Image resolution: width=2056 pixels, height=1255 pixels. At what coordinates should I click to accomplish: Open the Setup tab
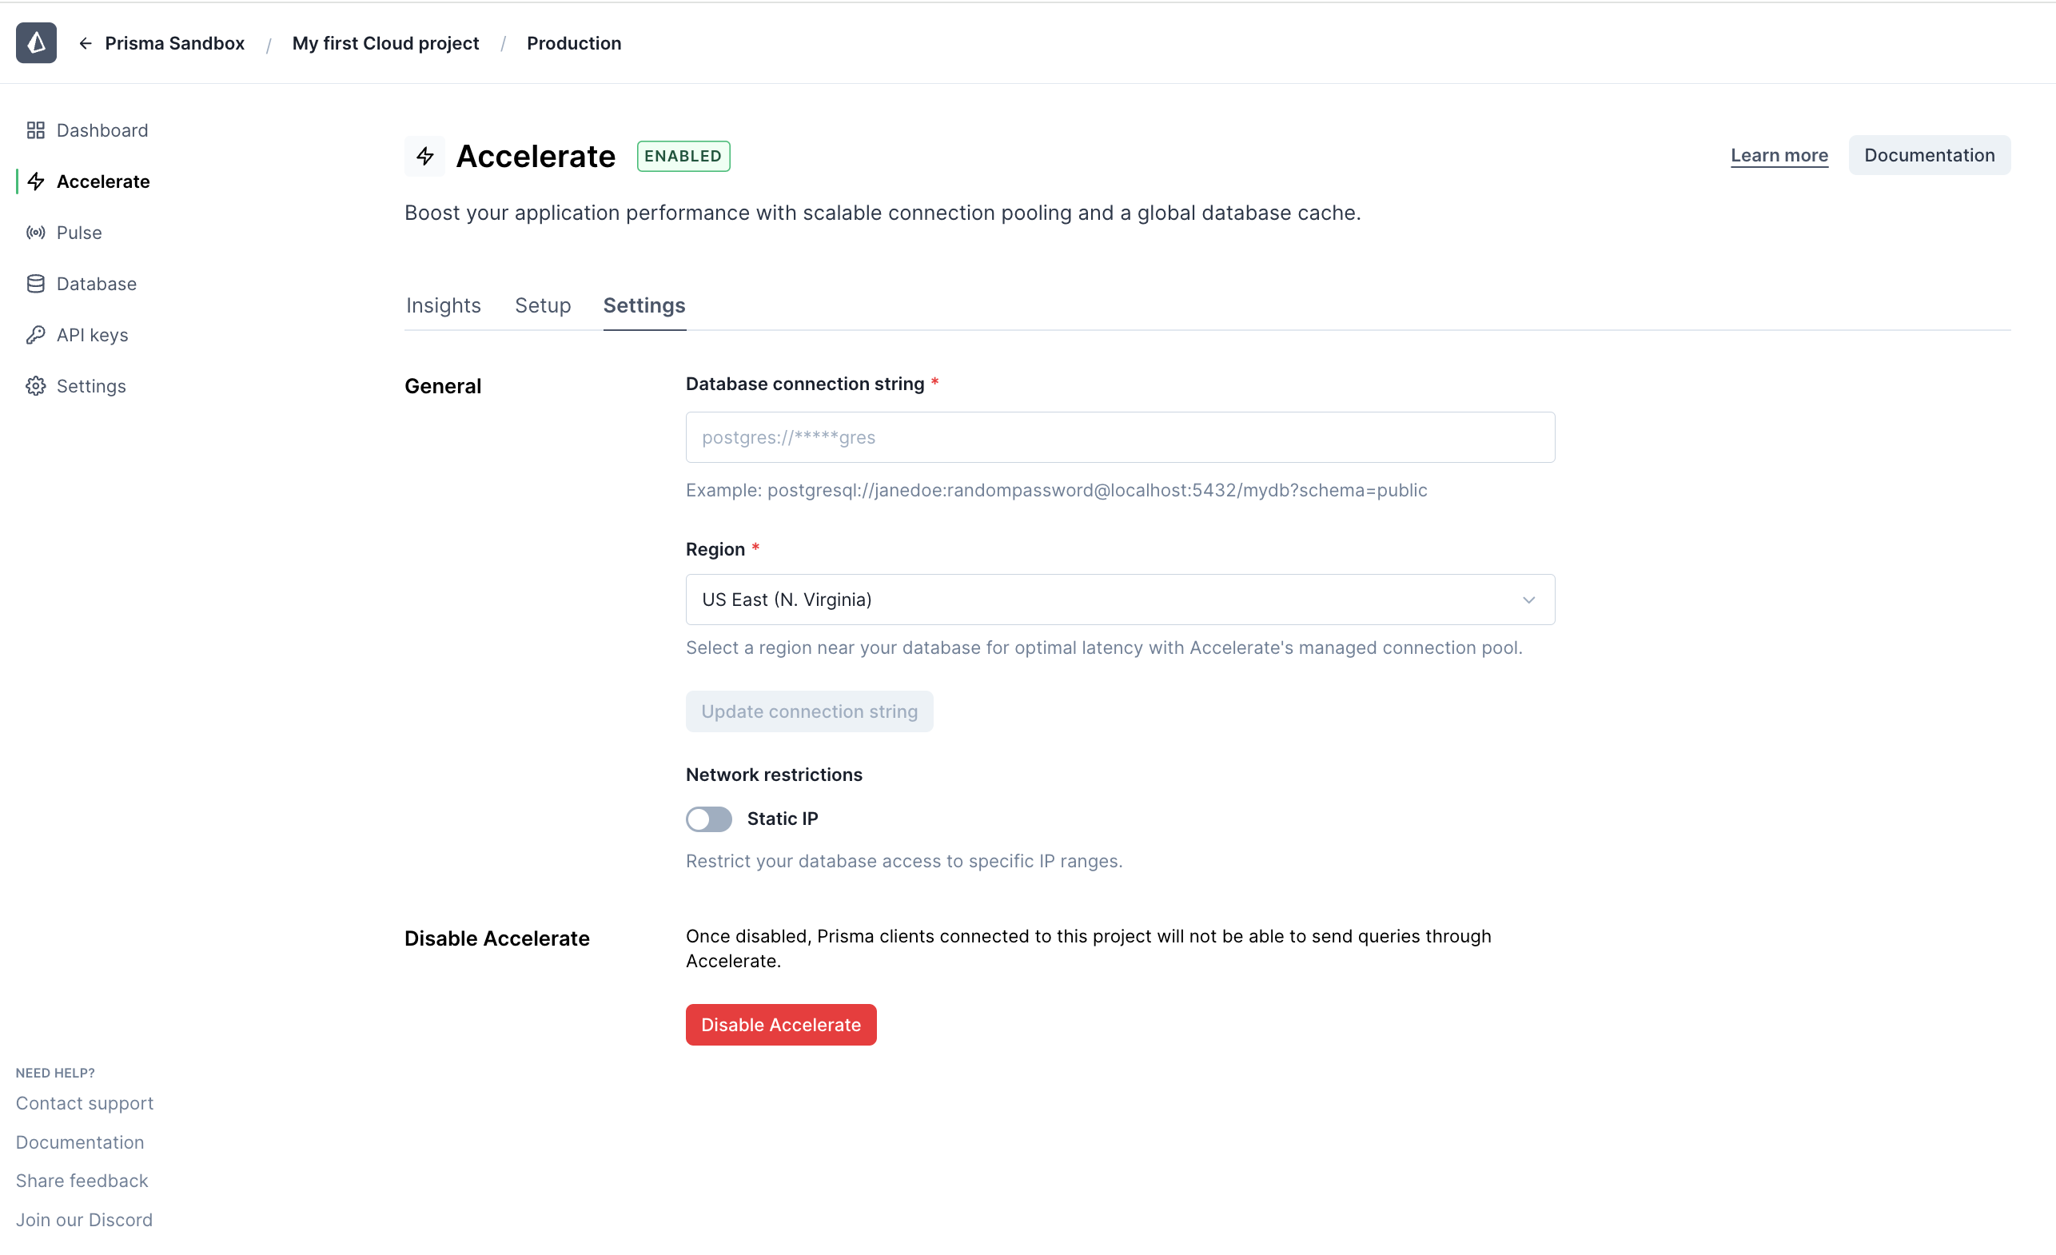click(x=542, y=305)
